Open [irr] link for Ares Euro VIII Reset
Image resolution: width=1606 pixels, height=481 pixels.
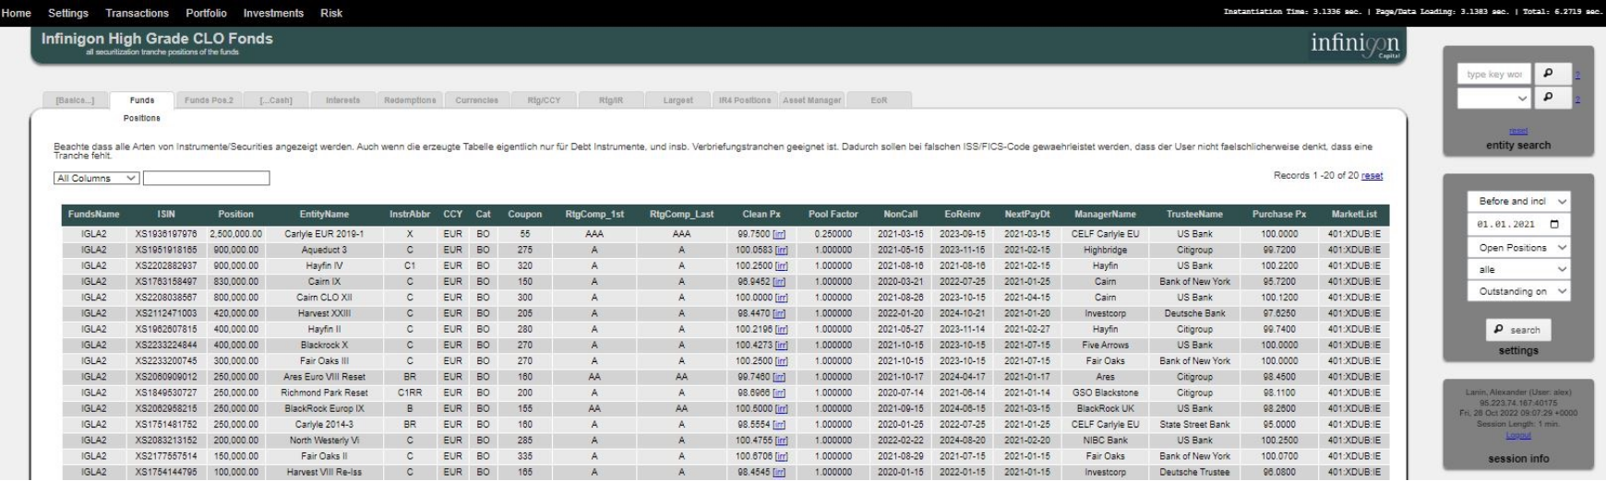[x=779, y=377]
